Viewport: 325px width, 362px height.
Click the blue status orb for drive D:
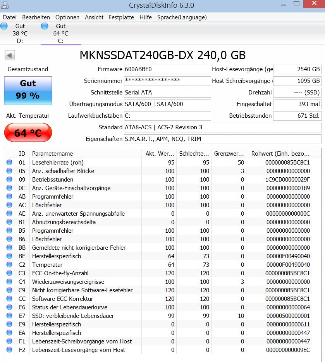[x=4, y=26]
